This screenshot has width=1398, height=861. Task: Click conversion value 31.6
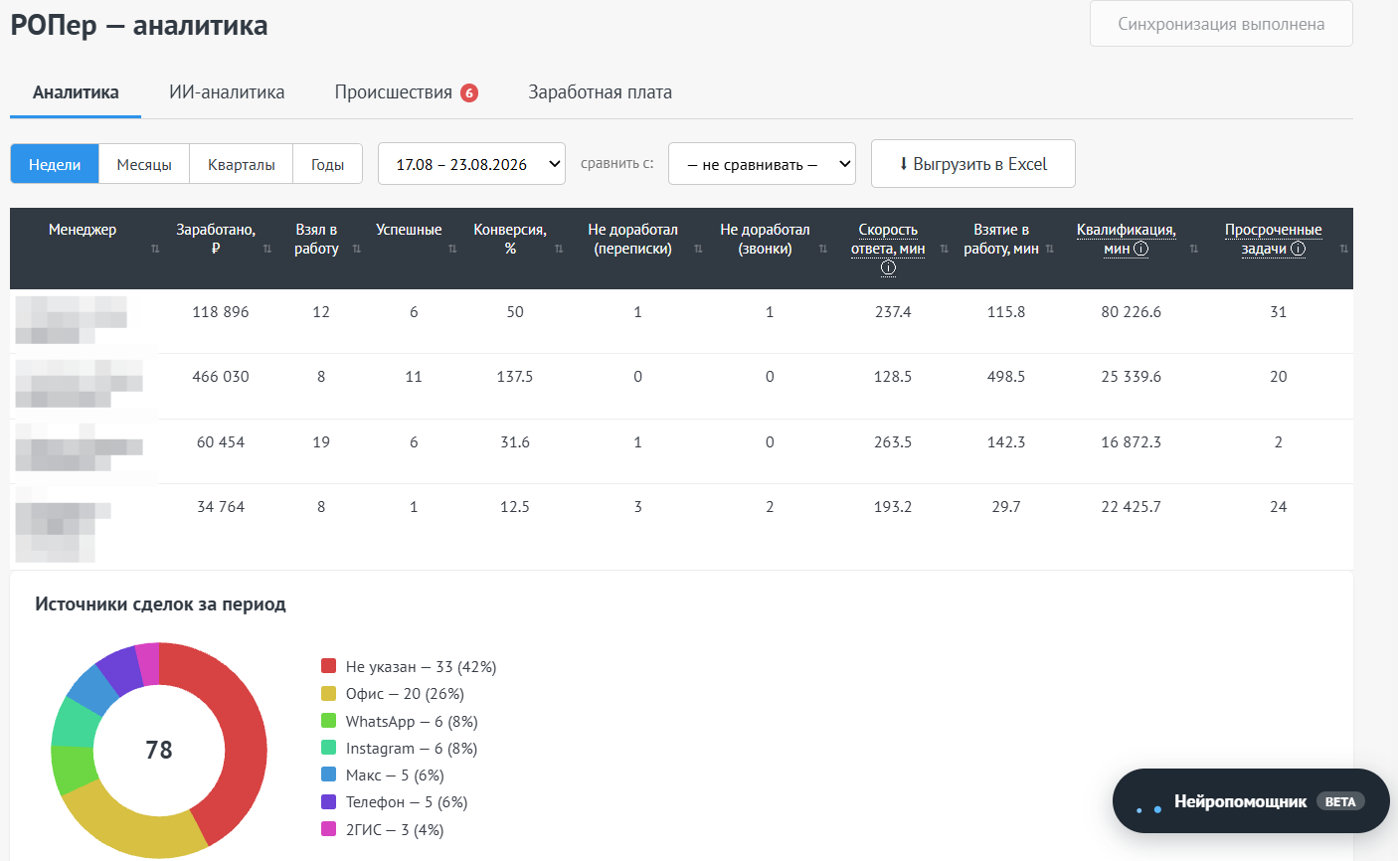pyautogui.click(x=515, y=442)
